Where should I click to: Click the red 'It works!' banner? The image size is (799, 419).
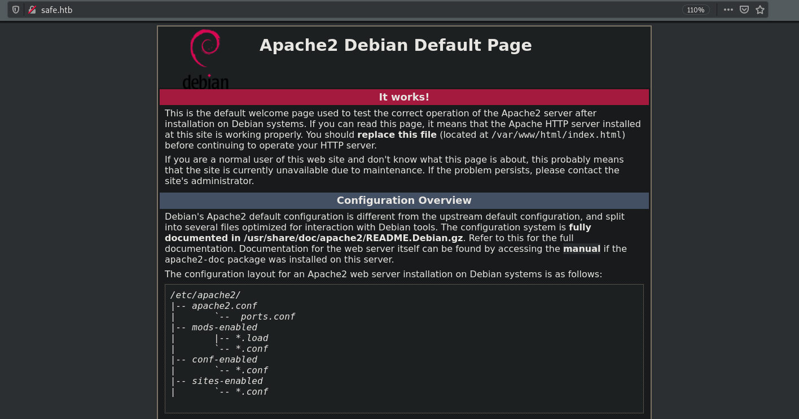[x=404, y=97]
